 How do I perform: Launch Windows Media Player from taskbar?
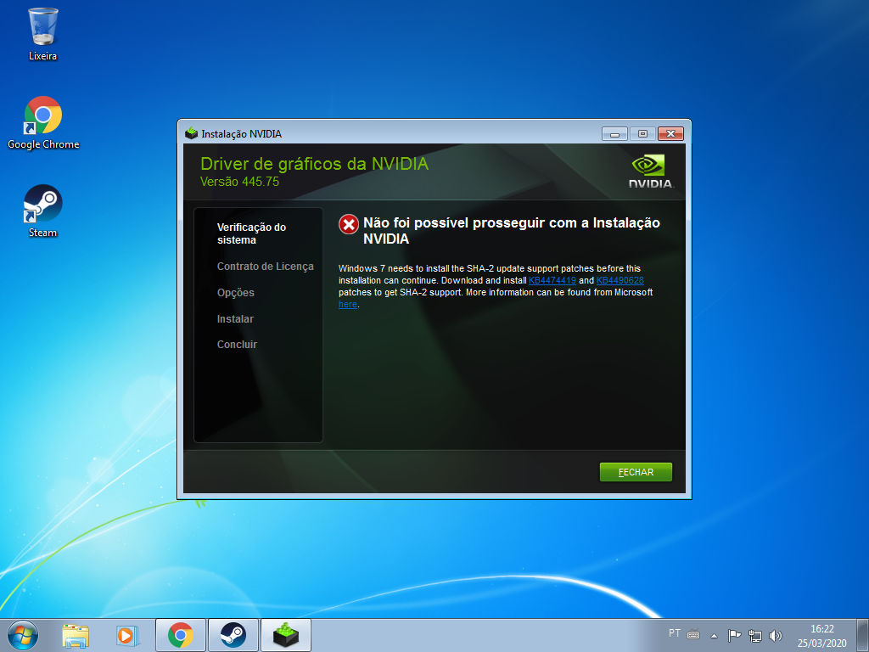127,635
